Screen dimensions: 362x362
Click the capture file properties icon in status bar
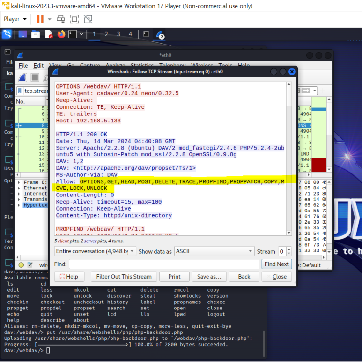tap(30, 265)
